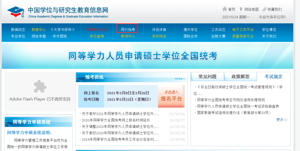
Task: Open 电子工作平台 in the navigation
Action: pos(243,30)
